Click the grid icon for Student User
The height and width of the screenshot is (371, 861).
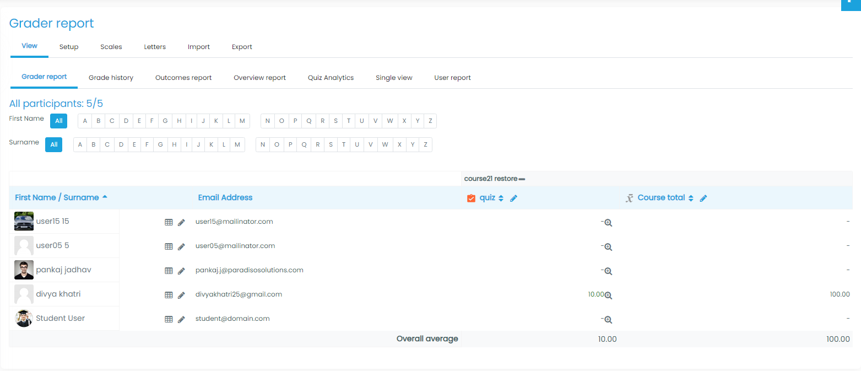pos(169,319)
